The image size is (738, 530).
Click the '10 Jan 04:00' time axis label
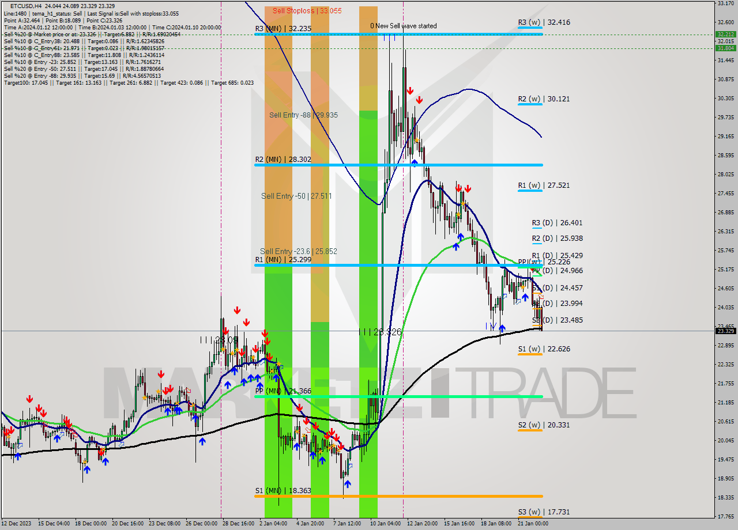click(x=386, y=524)
